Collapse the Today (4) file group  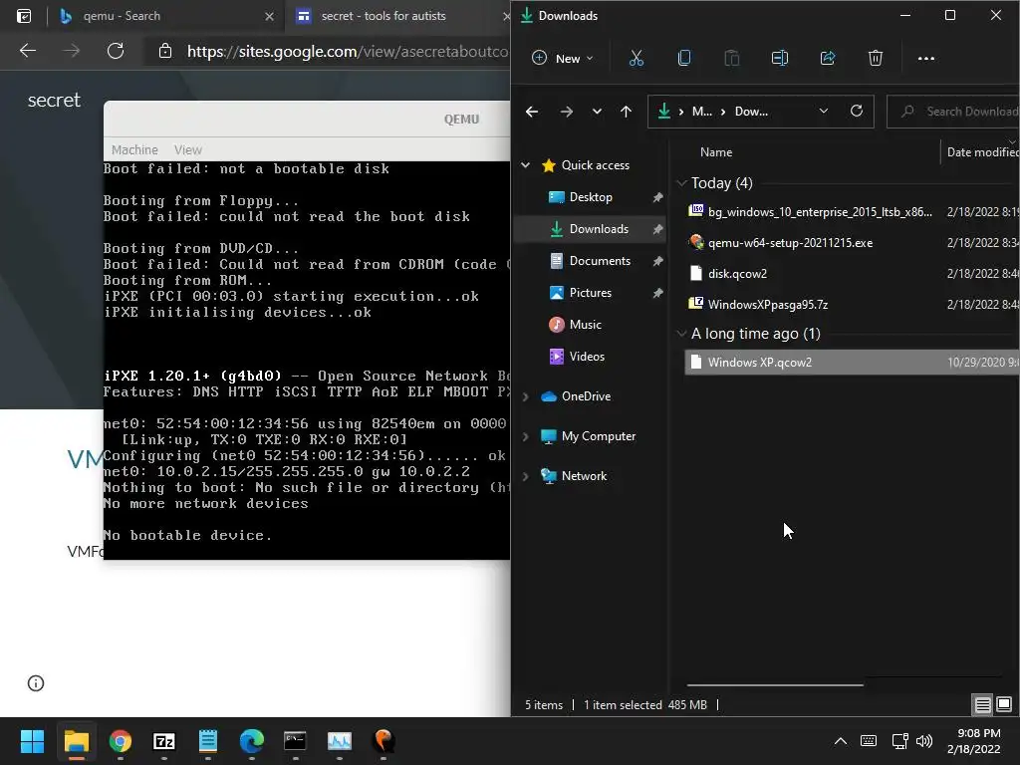point(681,183)
